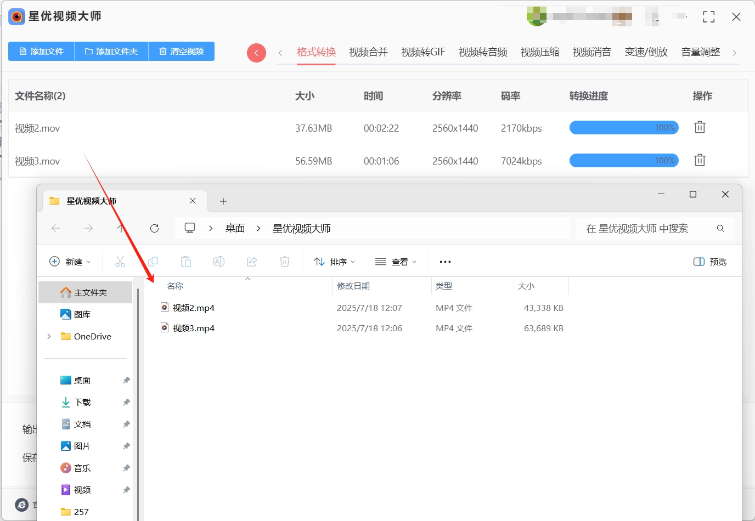Expand the chevron after 桌面 in address bar

pos(258,228)
